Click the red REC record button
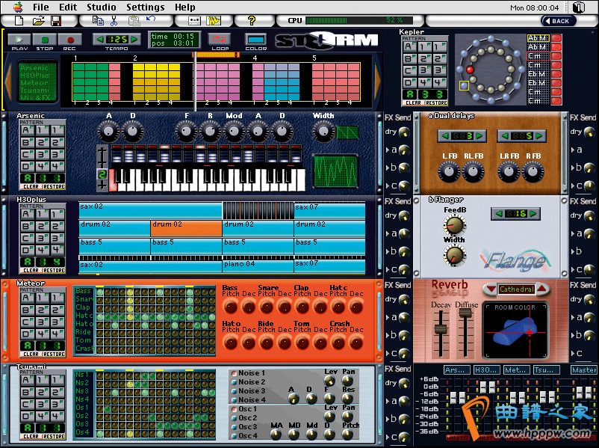Screen dimensions: 599x448 (69, 40)
